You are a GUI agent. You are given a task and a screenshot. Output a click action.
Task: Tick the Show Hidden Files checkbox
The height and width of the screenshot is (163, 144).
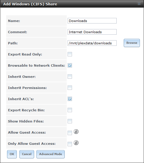point(70,121)
